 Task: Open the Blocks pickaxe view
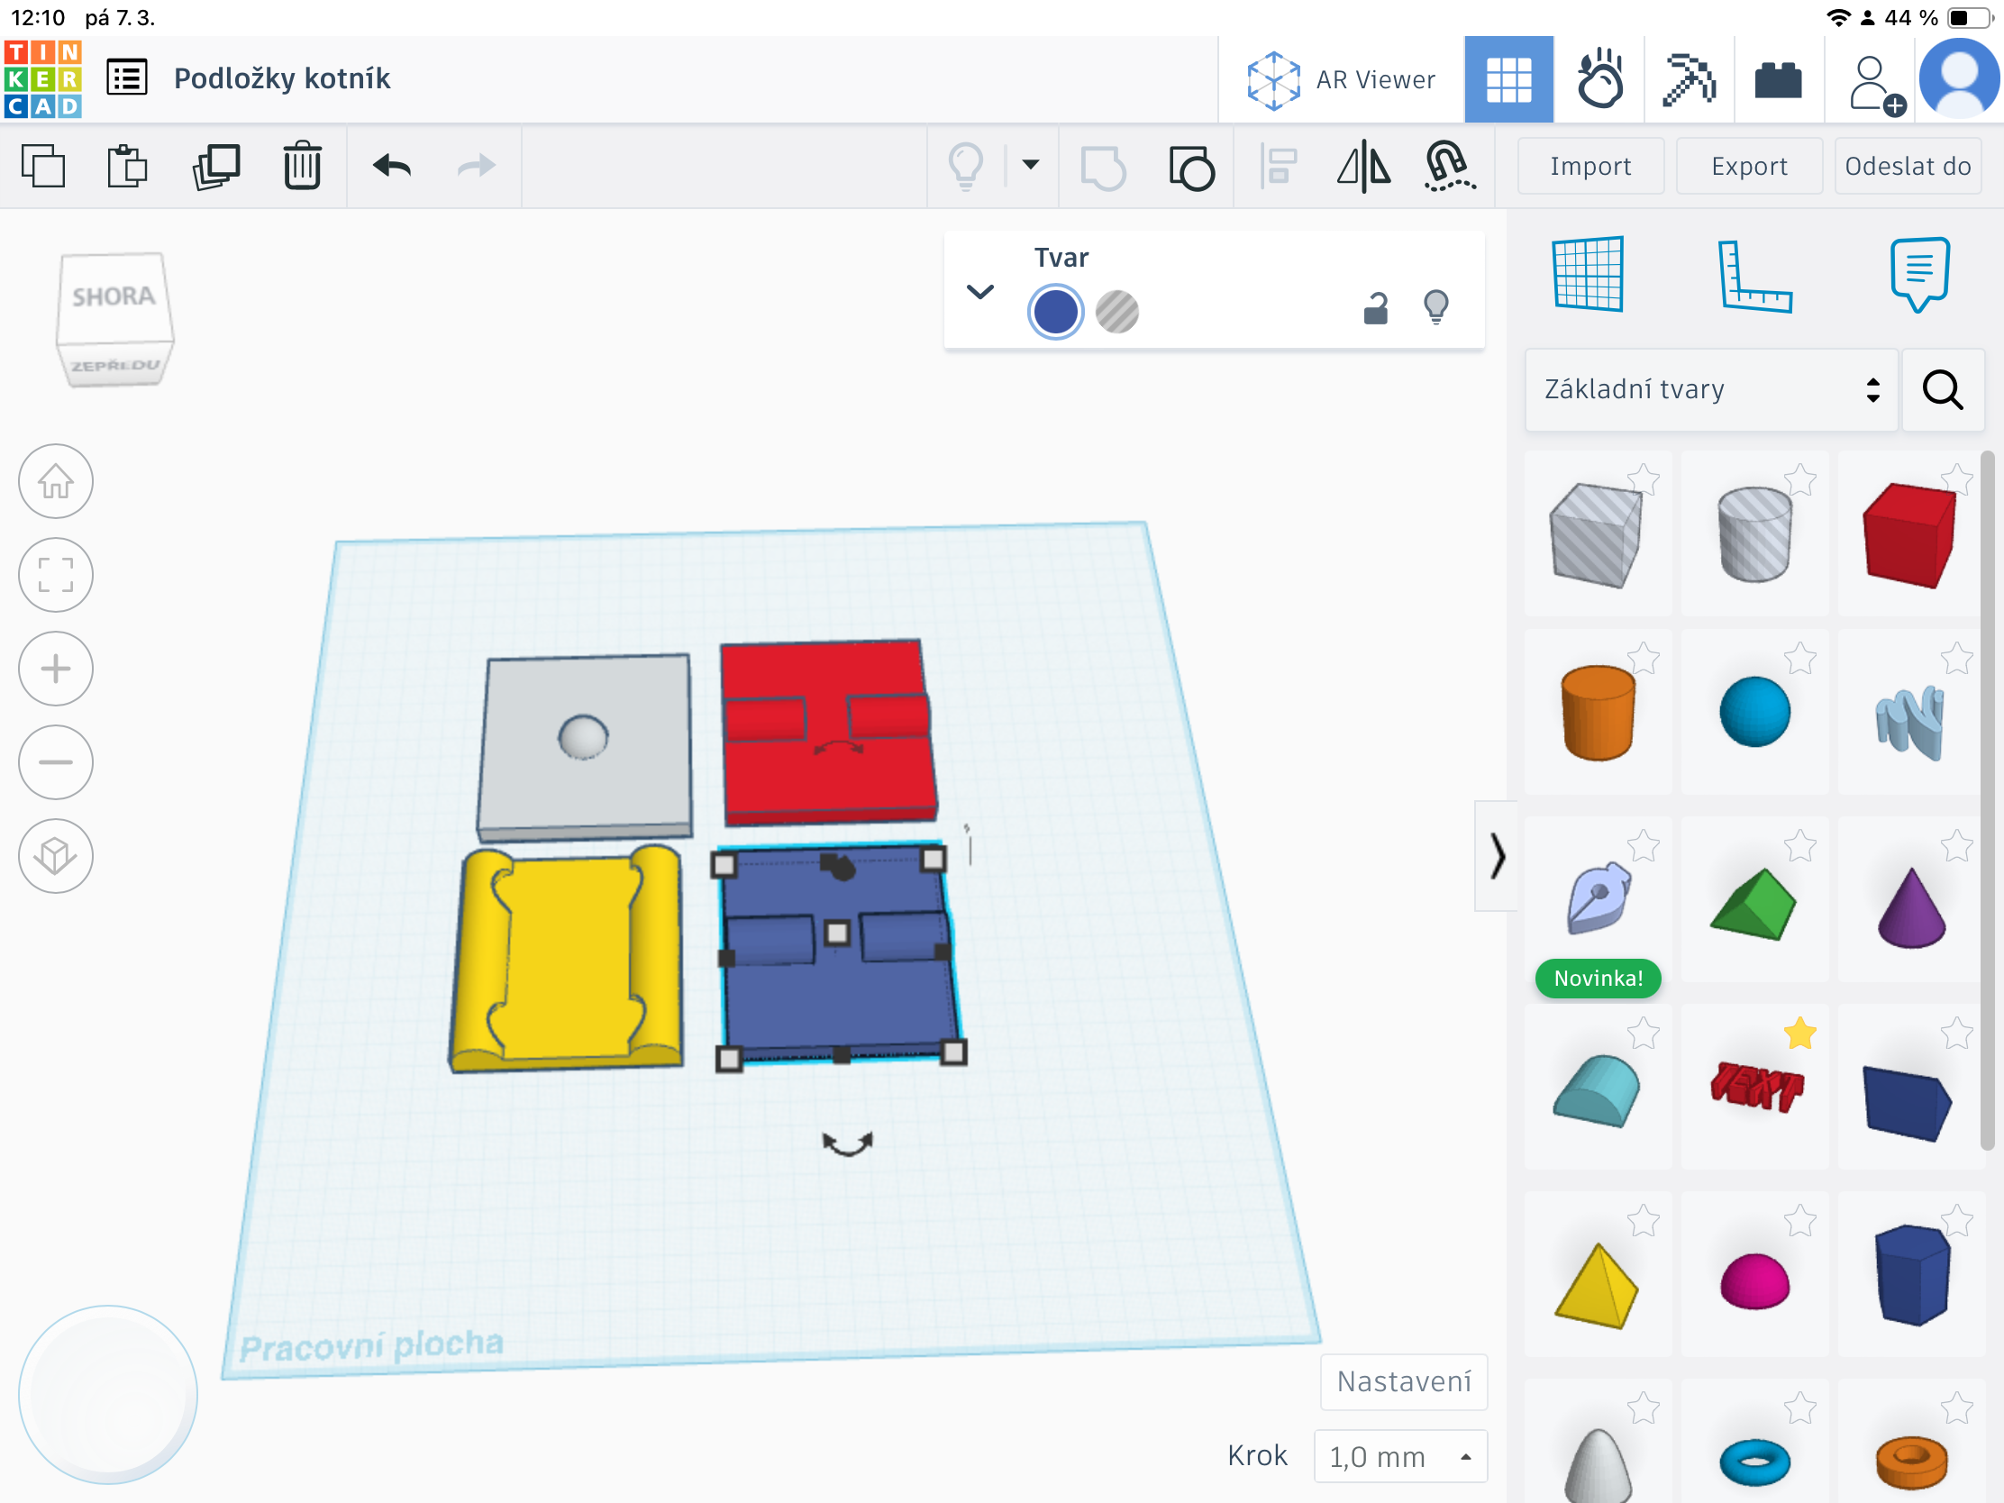click(1689, 79)
